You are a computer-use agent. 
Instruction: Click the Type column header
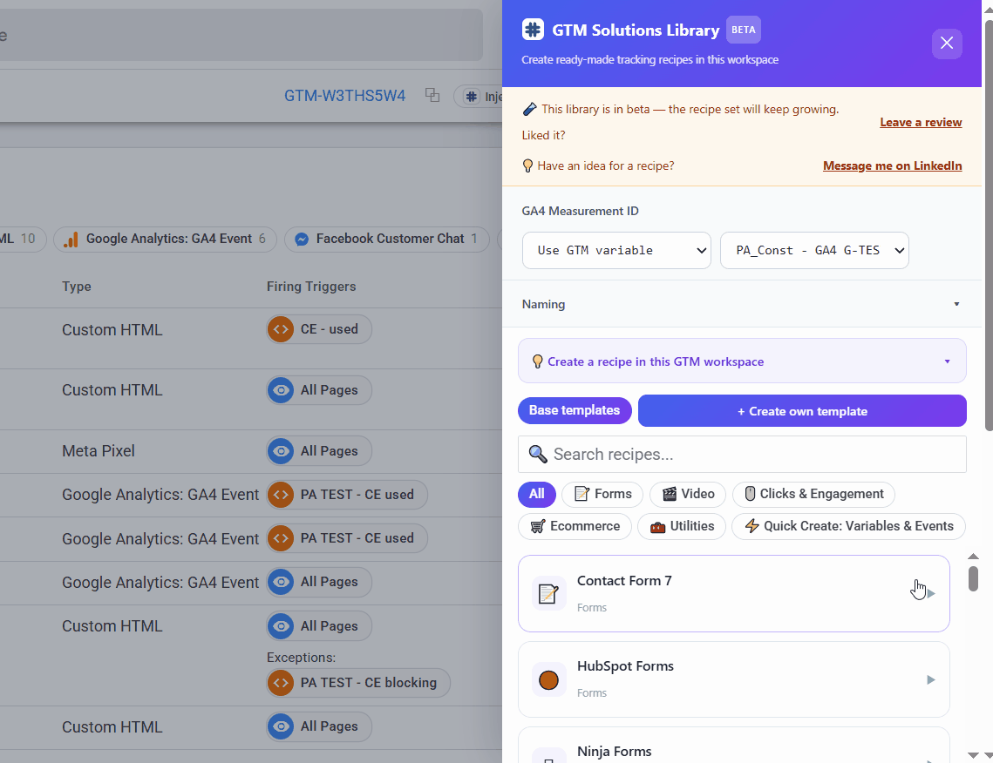[x=77, y=287]
